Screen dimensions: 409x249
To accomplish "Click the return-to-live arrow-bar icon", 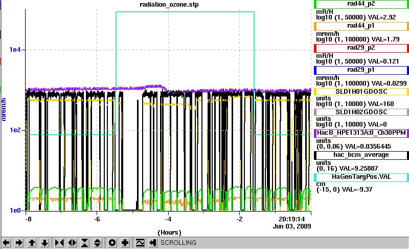I will coord(153,243).
